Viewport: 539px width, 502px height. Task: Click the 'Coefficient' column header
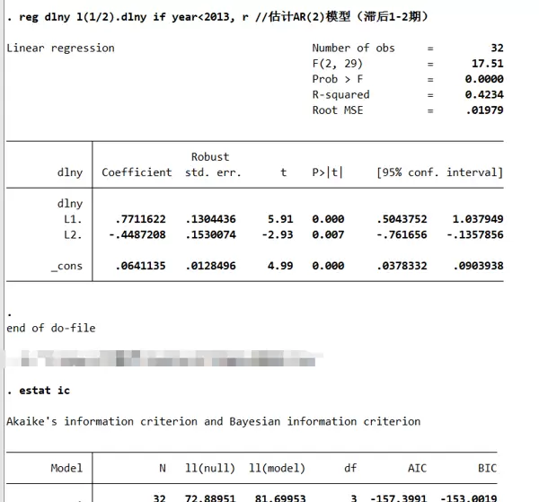pos(137,172)
